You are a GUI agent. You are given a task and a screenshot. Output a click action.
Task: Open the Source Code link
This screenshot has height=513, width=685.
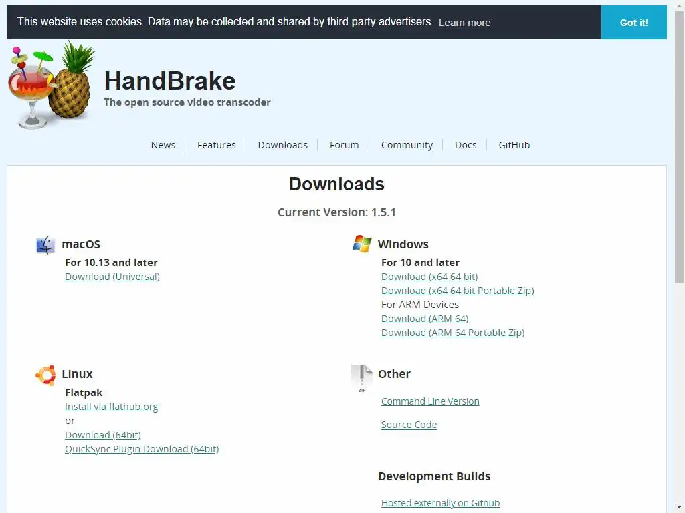point(409,425)
